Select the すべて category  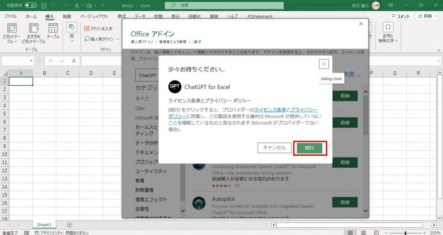(x=142, y=98)
